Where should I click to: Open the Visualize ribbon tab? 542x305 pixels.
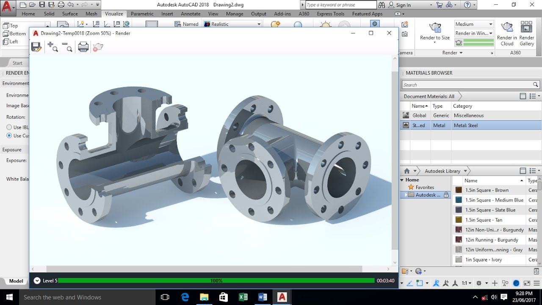coord(114,14)
